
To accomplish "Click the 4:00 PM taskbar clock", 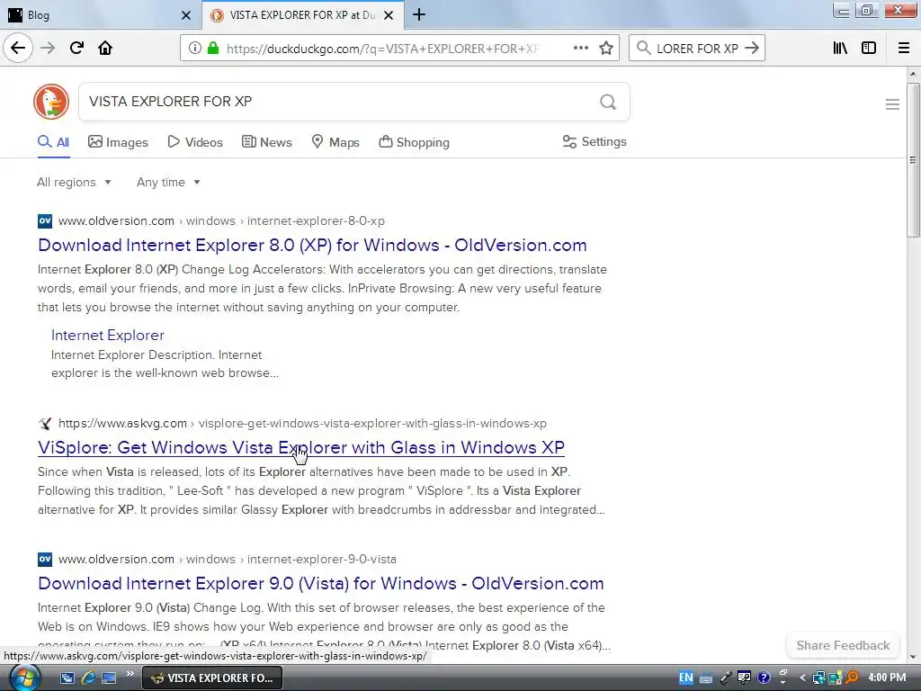I will [x=887, y=678].
